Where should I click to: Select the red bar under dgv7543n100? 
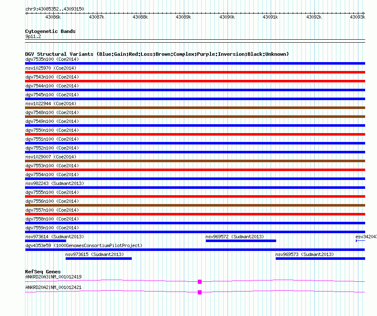pyautogui.click(x=195, y=81)
